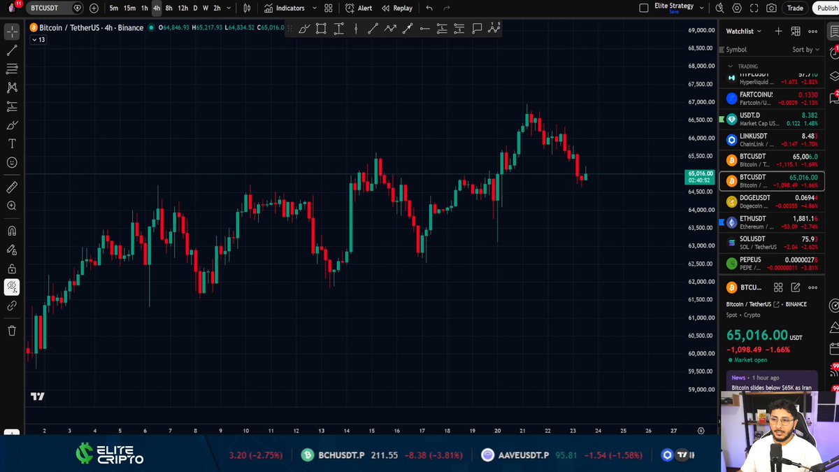Activate the zoom in tool
This screenshot has height=472, width=839.
click(12, 206)
